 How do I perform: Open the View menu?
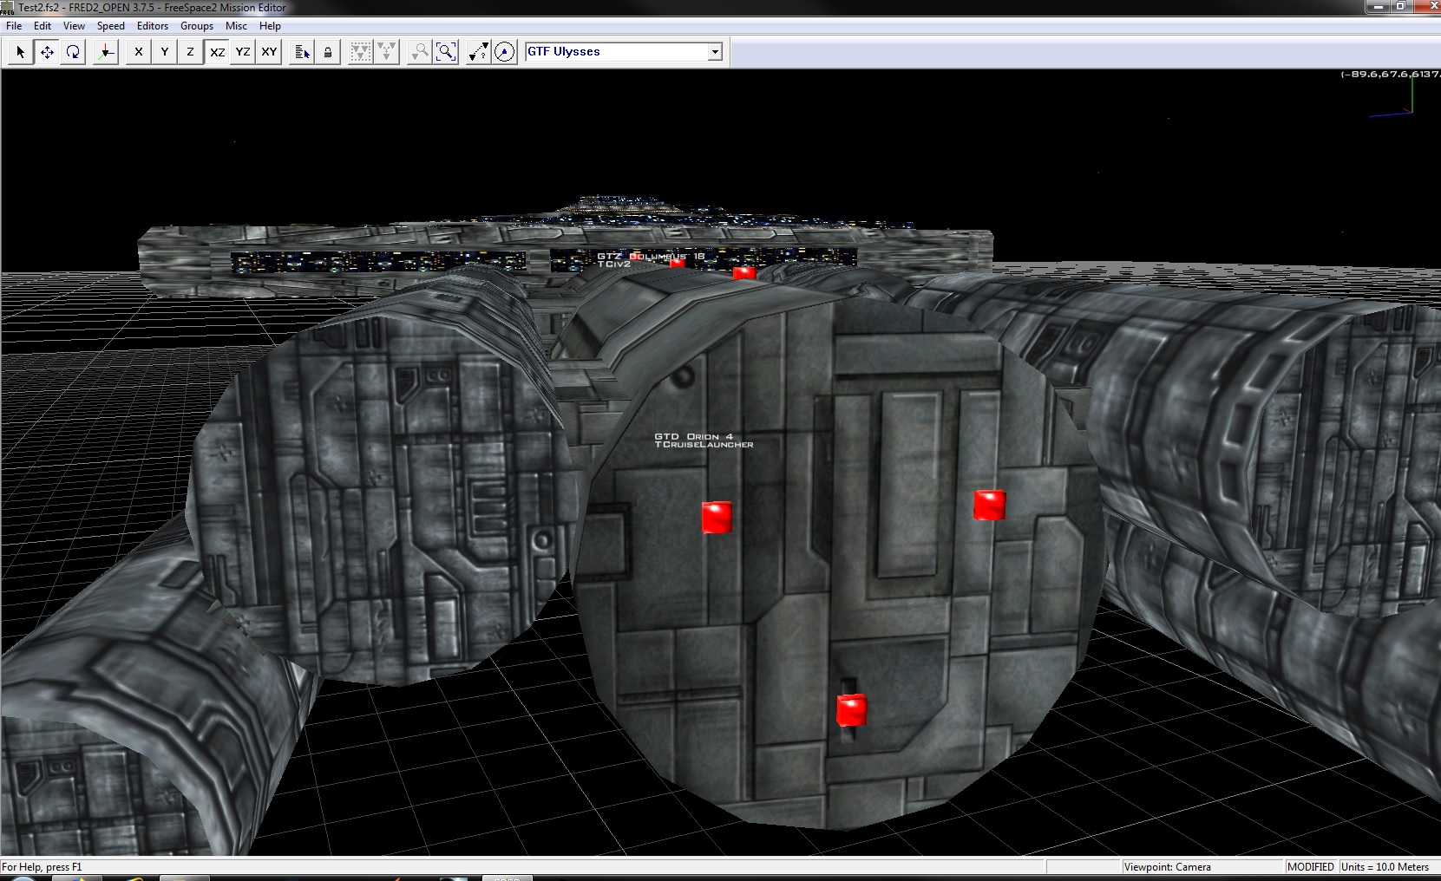(x=74, y=26)
